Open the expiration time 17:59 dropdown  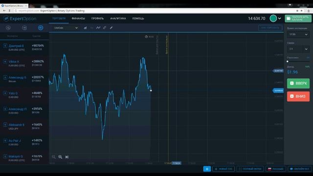[298, 34]
